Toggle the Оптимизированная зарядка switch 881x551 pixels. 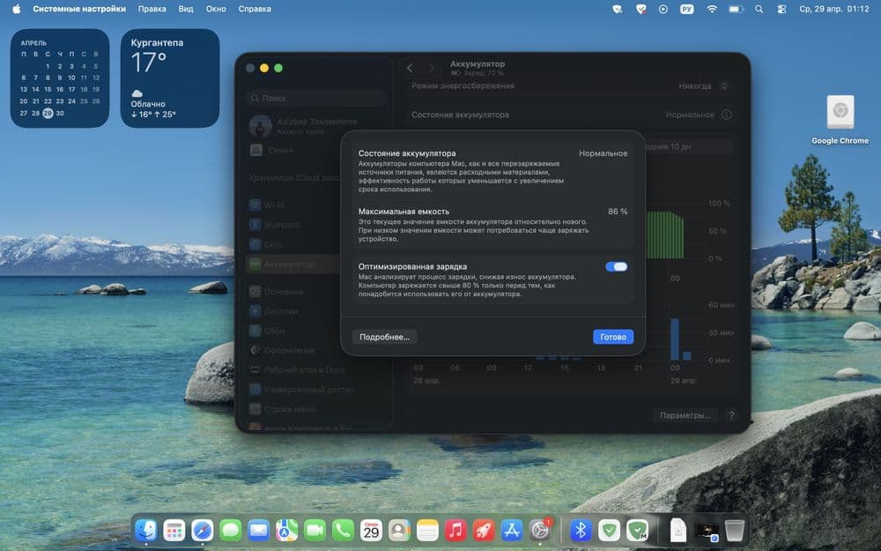click(617, 266)
